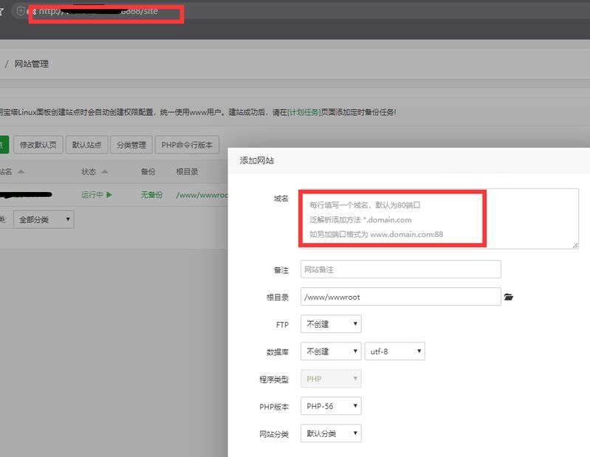Open the FTP dropdown set to 不创建
The height and width of the screenshot is (457, 590).
tap(331, 324)
